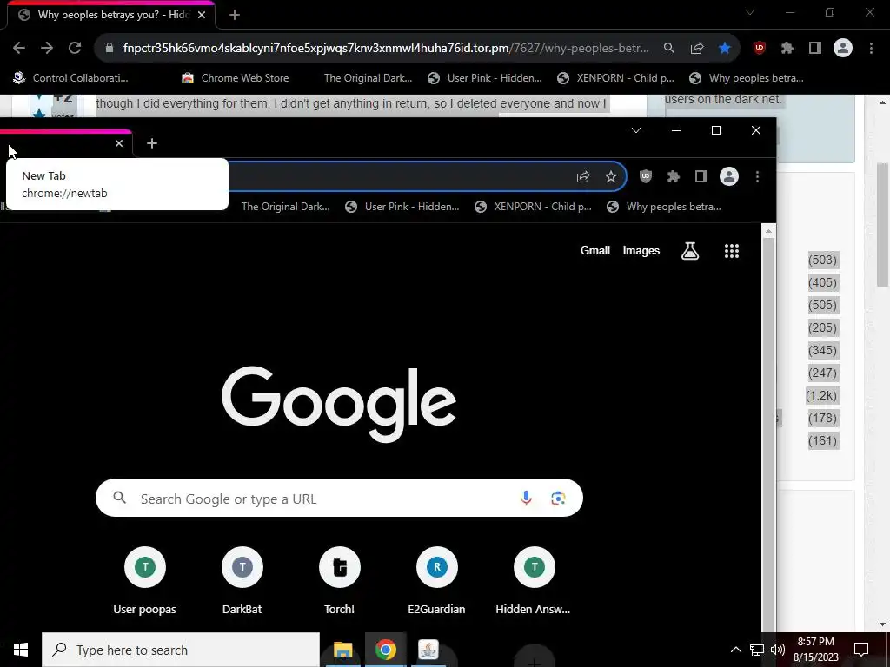The height and width of the screenshot is (667, 890).
Task: Toggle the side panel icon in rear window
Action: (x=815, y=49)
